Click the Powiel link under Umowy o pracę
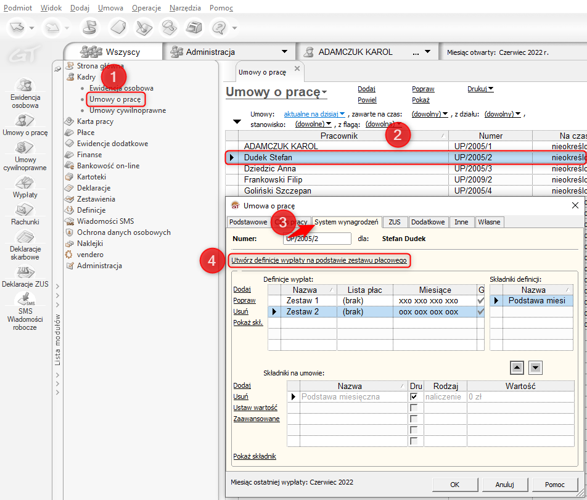Viewport: 587px width, 500px height. click(367, 100)
